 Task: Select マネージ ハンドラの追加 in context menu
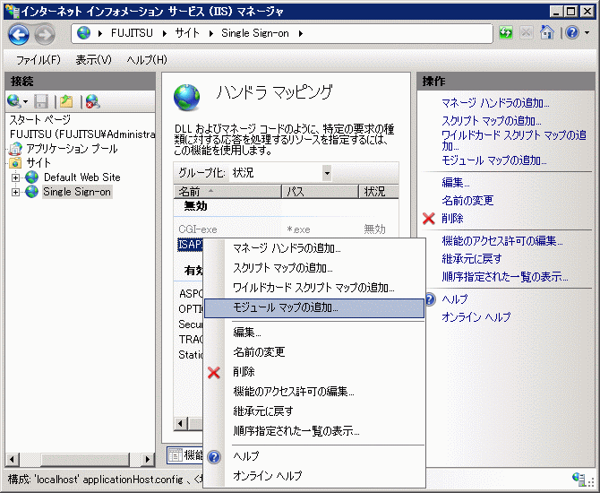(314, 248)
